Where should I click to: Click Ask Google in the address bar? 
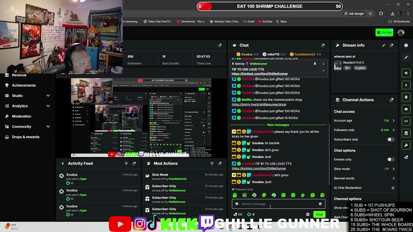[354, 14]
